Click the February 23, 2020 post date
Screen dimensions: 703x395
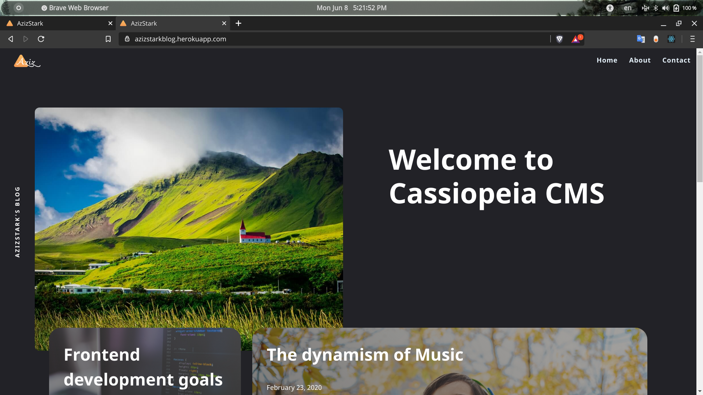[x=294, y=387]
